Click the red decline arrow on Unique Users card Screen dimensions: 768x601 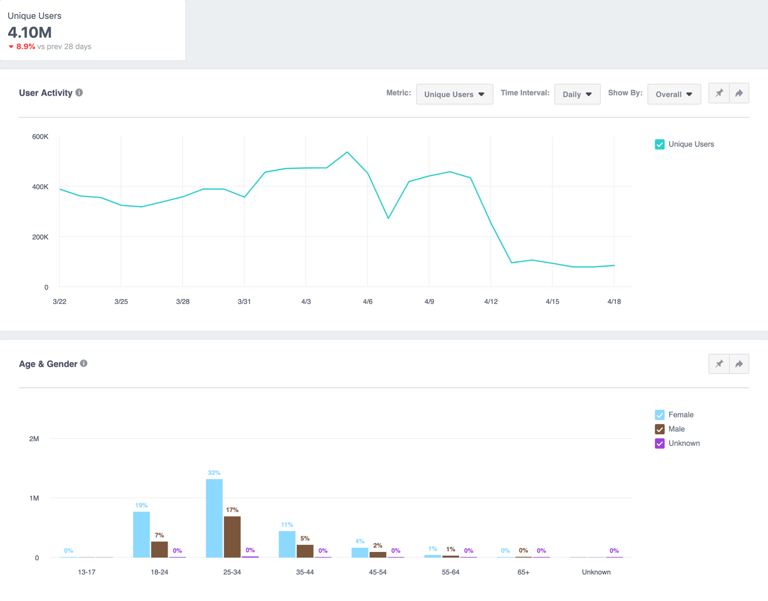[11, 46]
